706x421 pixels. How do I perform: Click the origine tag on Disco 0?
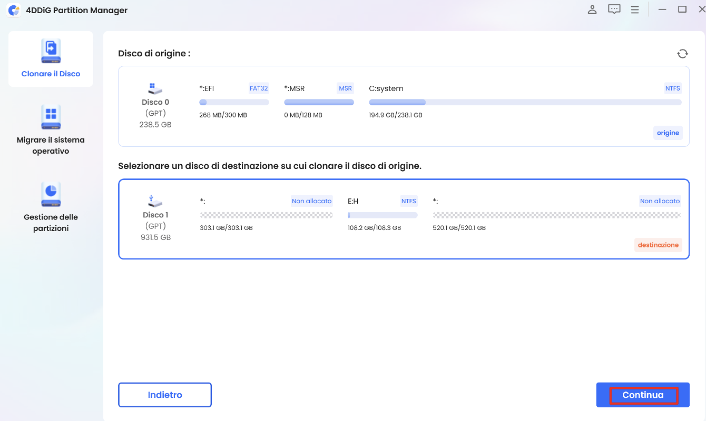(x=668, y=133)
